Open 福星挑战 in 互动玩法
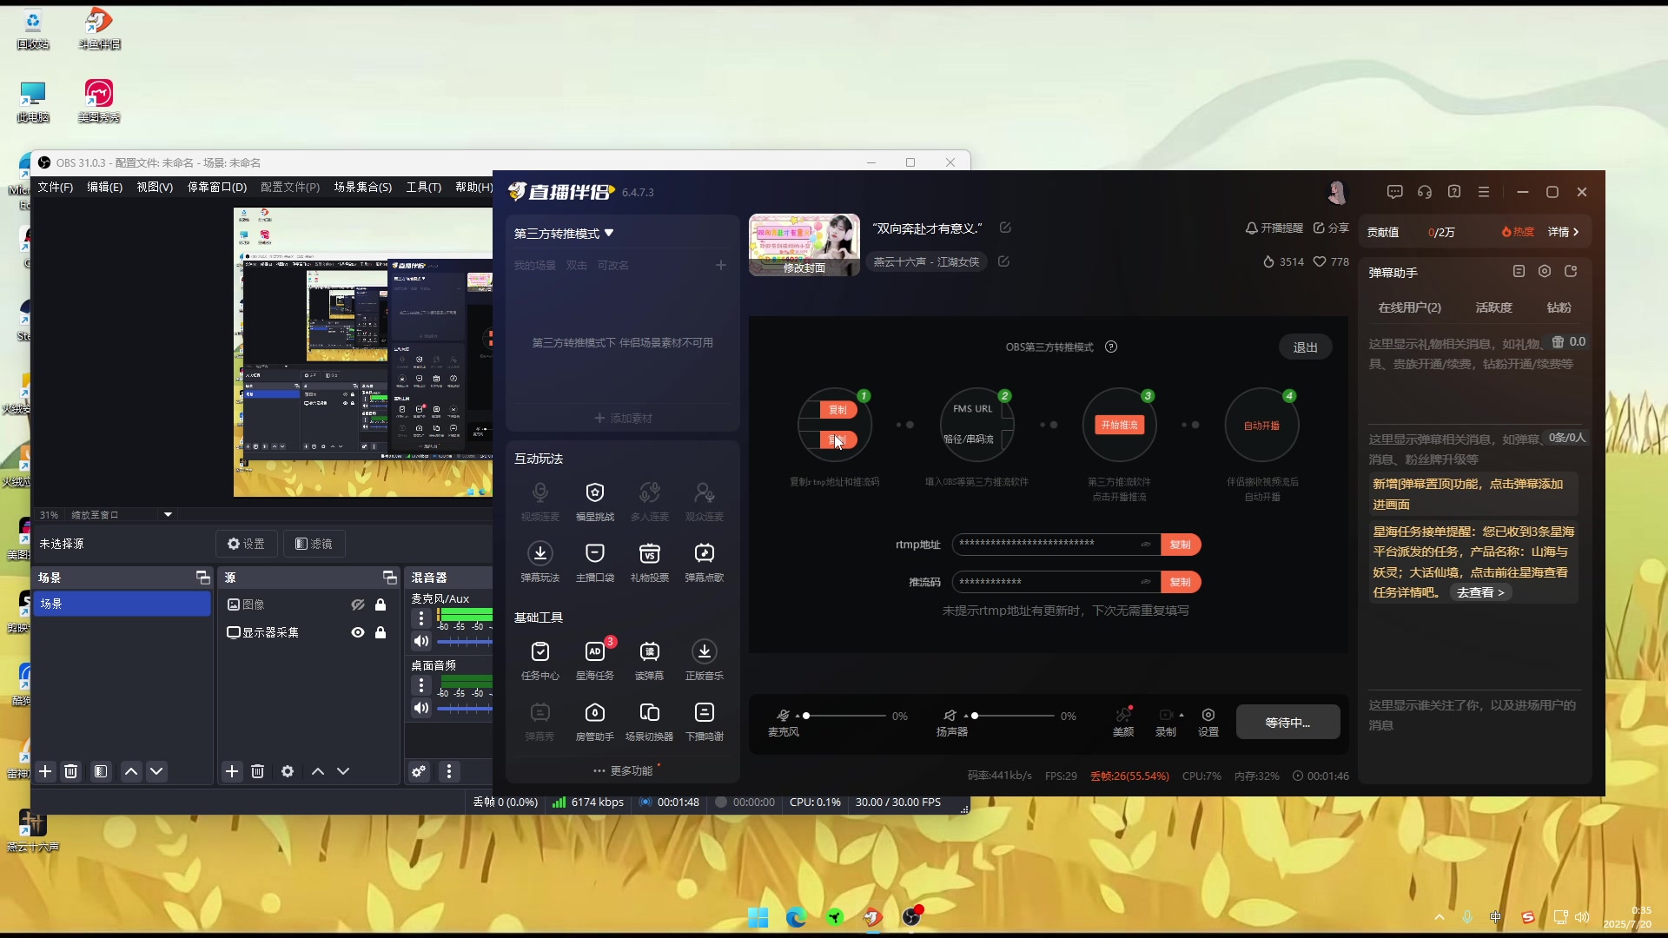1668x938 pixels. pos(594,501)
